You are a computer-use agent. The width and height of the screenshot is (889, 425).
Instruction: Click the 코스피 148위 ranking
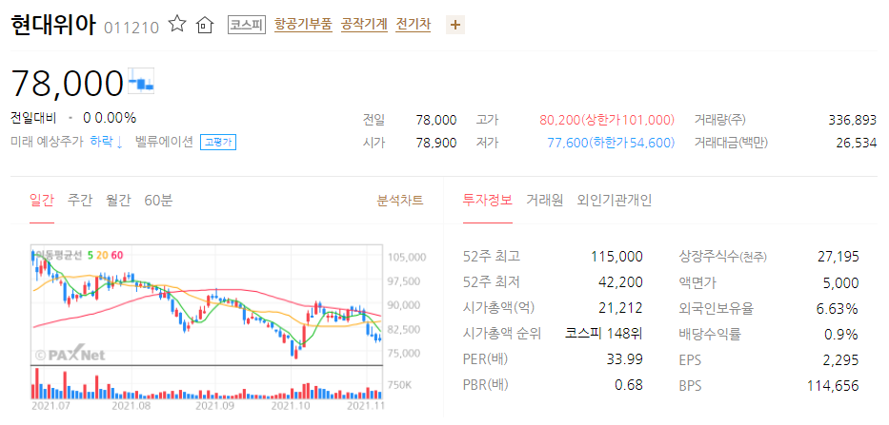[604, 334]
